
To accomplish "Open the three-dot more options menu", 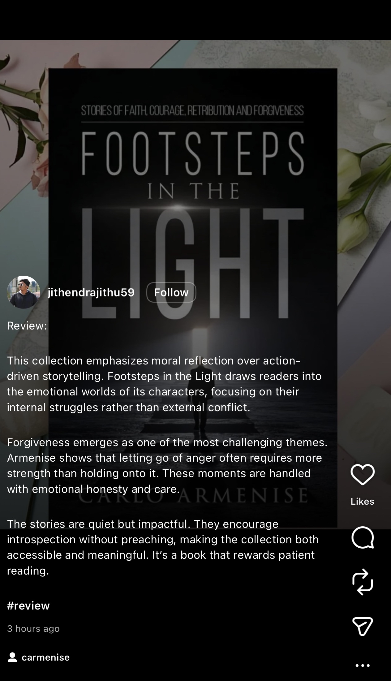I will 363,666.
